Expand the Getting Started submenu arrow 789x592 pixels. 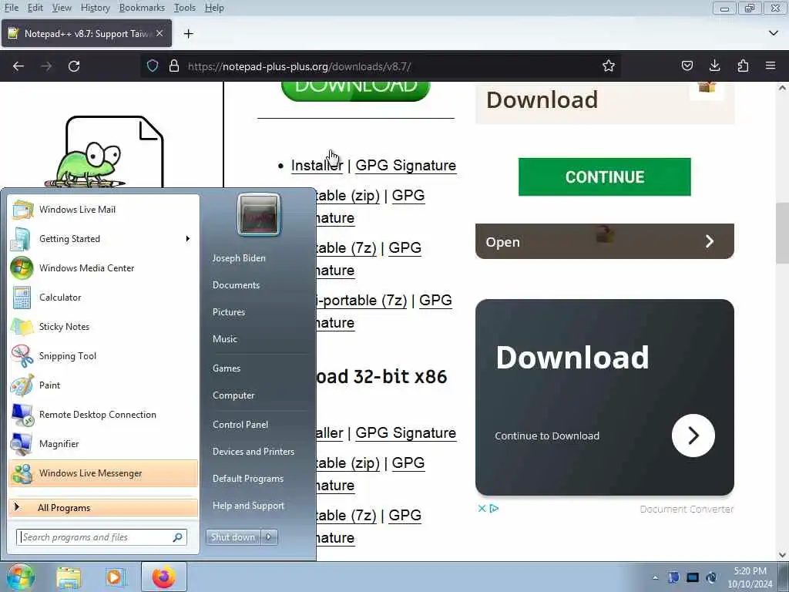tap(188, 239)
